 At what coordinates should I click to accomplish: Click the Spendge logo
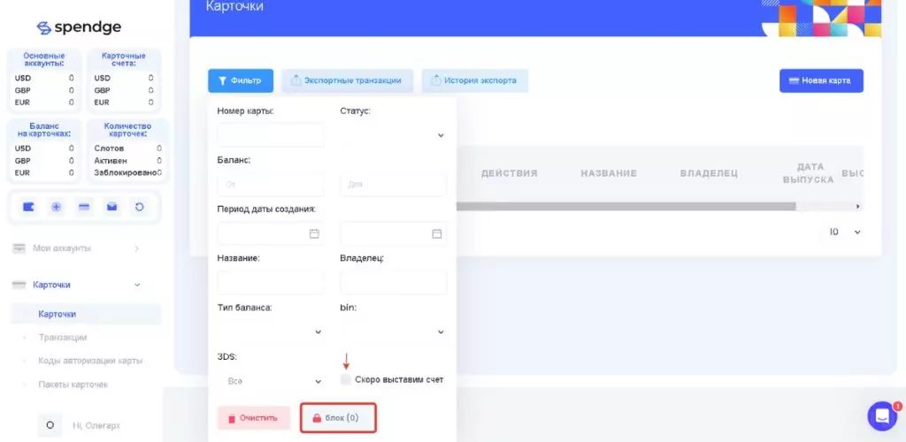coord(79,27)
